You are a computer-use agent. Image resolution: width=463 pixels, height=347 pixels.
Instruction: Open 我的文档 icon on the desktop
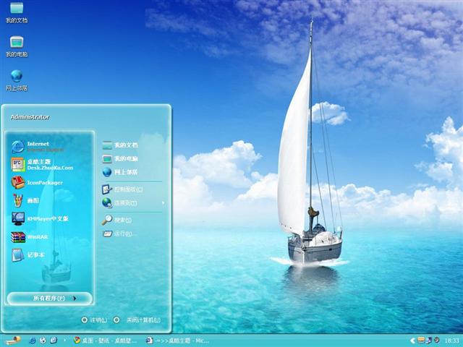point(17,13)
